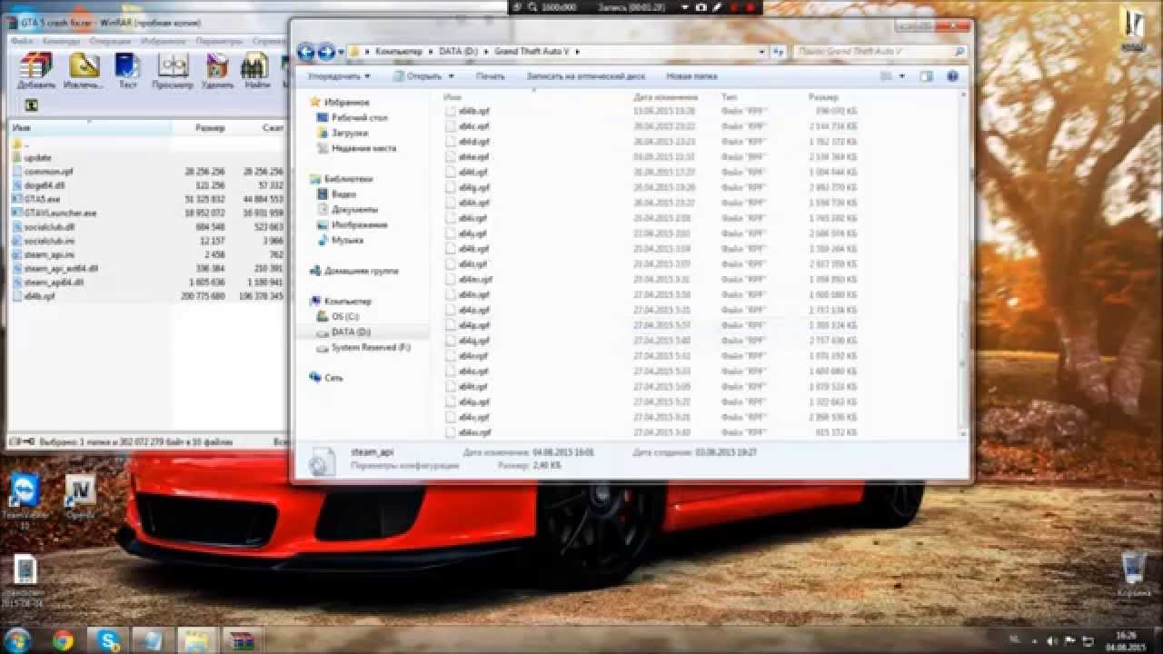The width and height of the screenshot is (1163, 654).
Task: Select the update folder in WinRAR
Action: point(38,157)
